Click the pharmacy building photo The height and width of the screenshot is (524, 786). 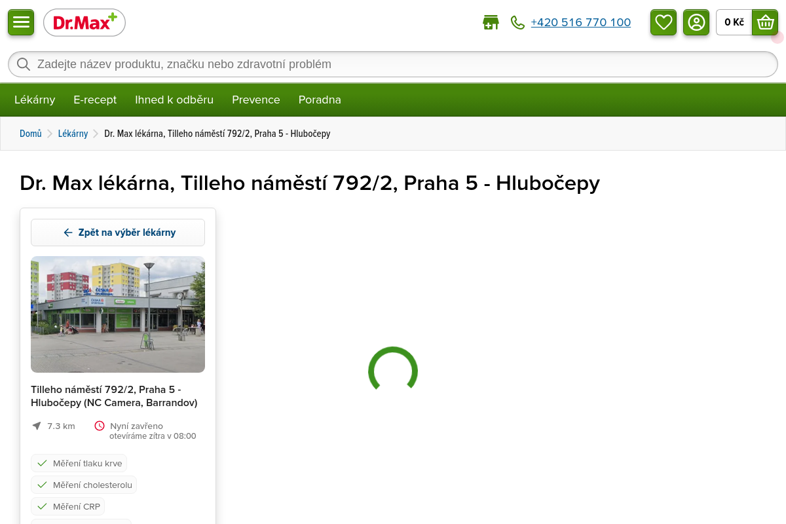point(118,314)
